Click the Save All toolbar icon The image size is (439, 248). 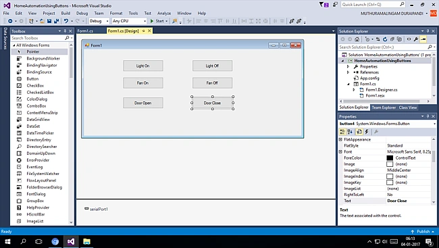(x=56, y=21)
